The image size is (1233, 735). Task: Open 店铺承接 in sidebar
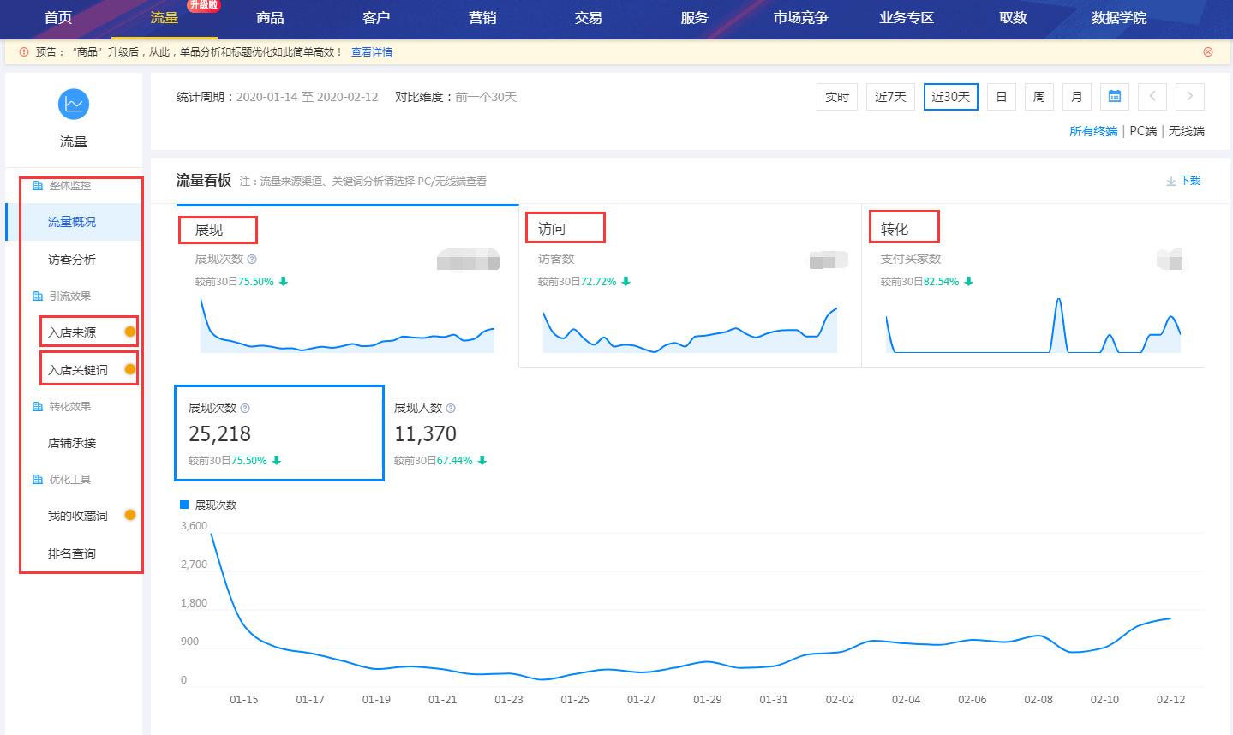click(72, 443)
